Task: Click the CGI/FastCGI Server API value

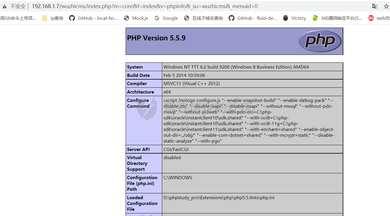Action: point(176,150)
